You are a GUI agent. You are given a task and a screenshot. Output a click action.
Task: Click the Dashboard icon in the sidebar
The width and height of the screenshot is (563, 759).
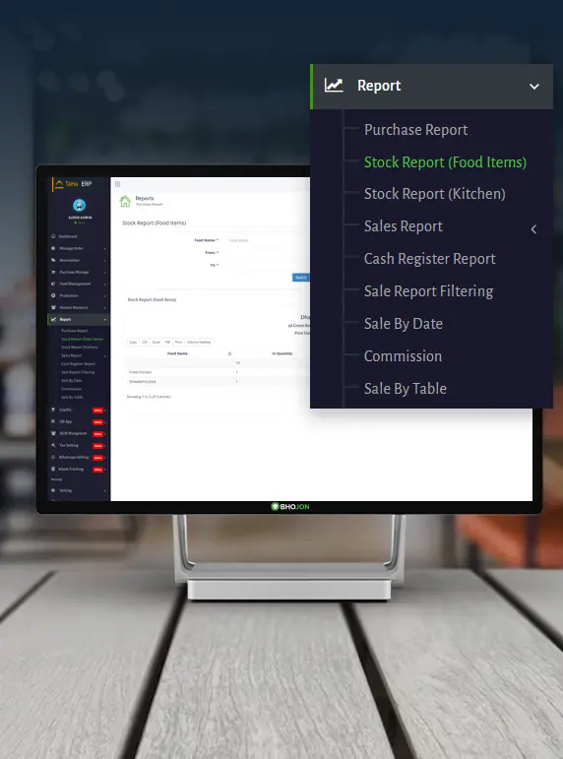[x=53, y=236]
